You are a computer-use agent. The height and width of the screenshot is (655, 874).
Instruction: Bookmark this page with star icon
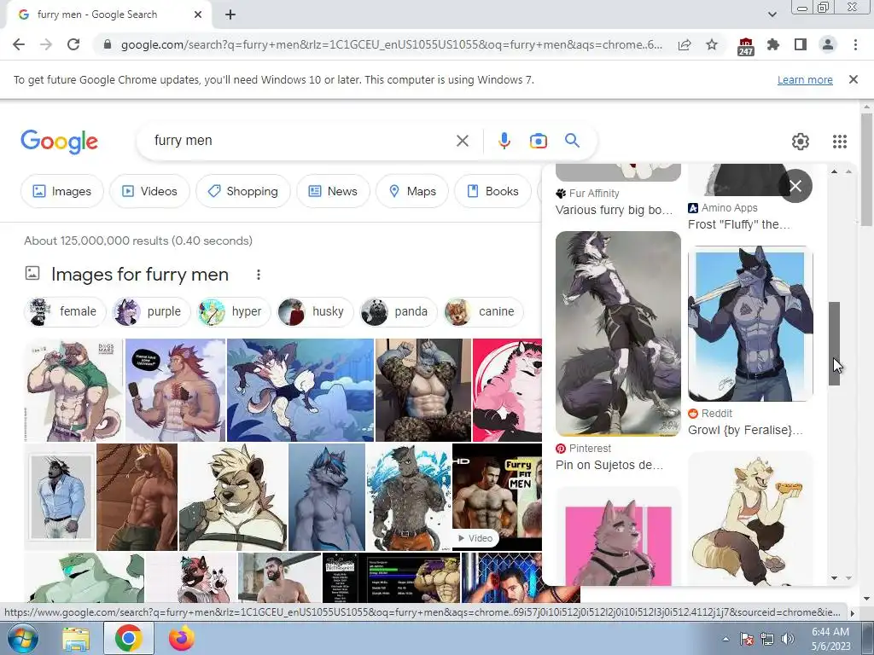[x=712, y=44]
